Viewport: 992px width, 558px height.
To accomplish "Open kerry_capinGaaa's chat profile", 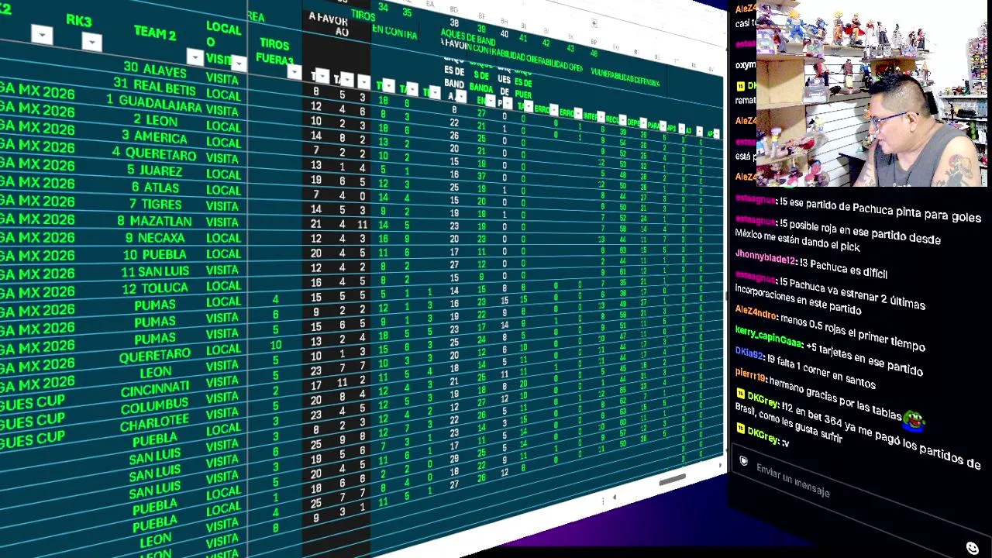I will [x=769, y=337].
